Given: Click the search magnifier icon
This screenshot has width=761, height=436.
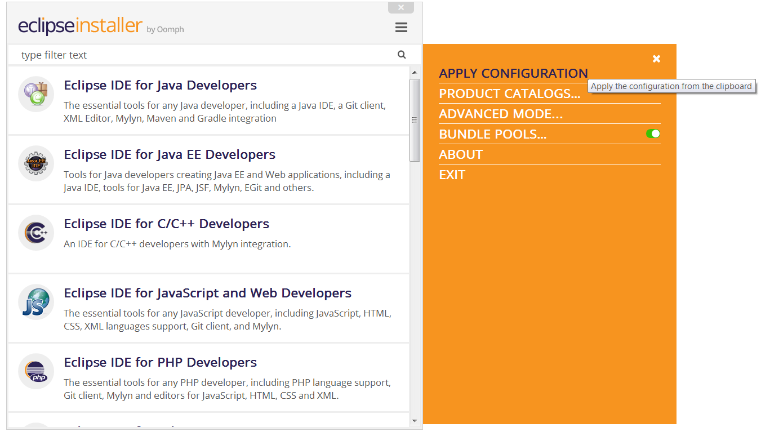Looking at the screenshot, I should [401, 54].
